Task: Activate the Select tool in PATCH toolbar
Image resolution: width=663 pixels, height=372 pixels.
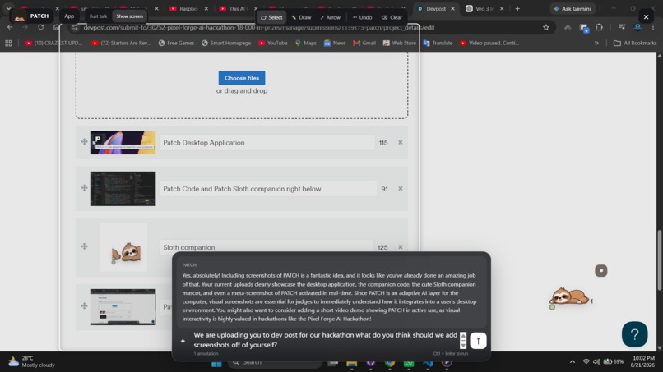Action: pos(271,17)
